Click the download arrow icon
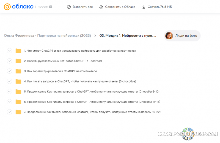The image size is (220, 143). 144,7
